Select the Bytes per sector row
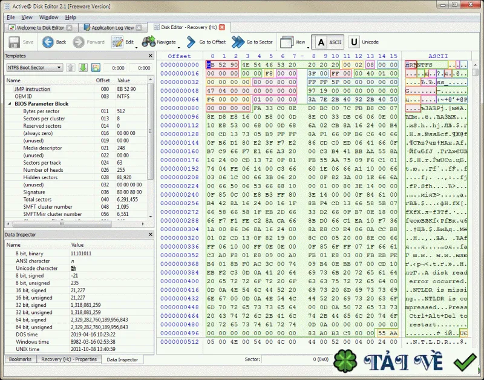This screenshot has height=380, width=484. coord(76,111)
